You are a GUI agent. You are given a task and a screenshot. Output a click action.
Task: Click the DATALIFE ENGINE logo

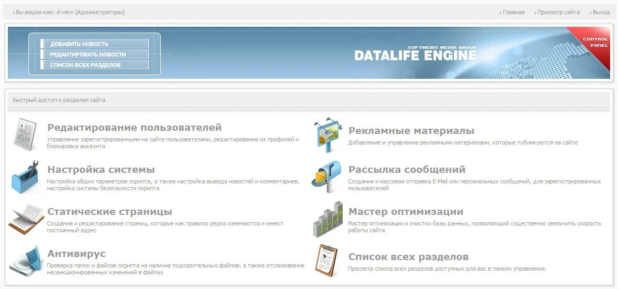pyautogui.click(x=415, y=54)
